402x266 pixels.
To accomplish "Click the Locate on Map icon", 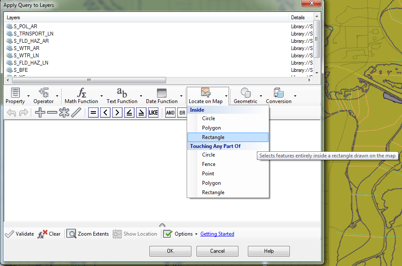I will pyautogui.click(x=205, y=92).
